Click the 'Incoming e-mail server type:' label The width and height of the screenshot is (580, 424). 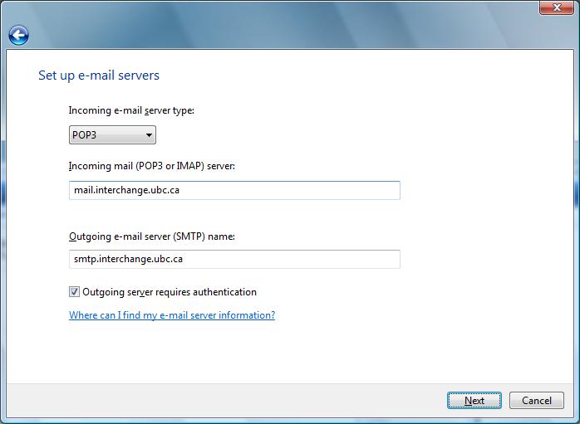[x=131, y=110]
